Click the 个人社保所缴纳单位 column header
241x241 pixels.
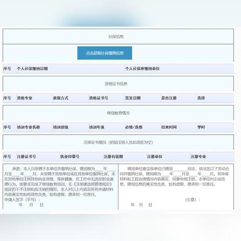142,69
